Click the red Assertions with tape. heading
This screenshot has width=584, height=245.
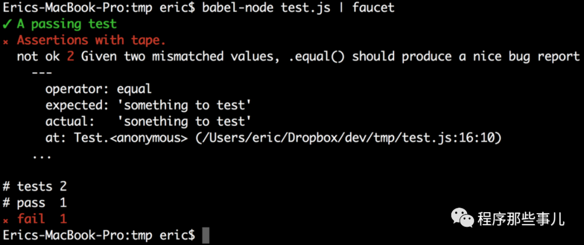click(91, 40)
